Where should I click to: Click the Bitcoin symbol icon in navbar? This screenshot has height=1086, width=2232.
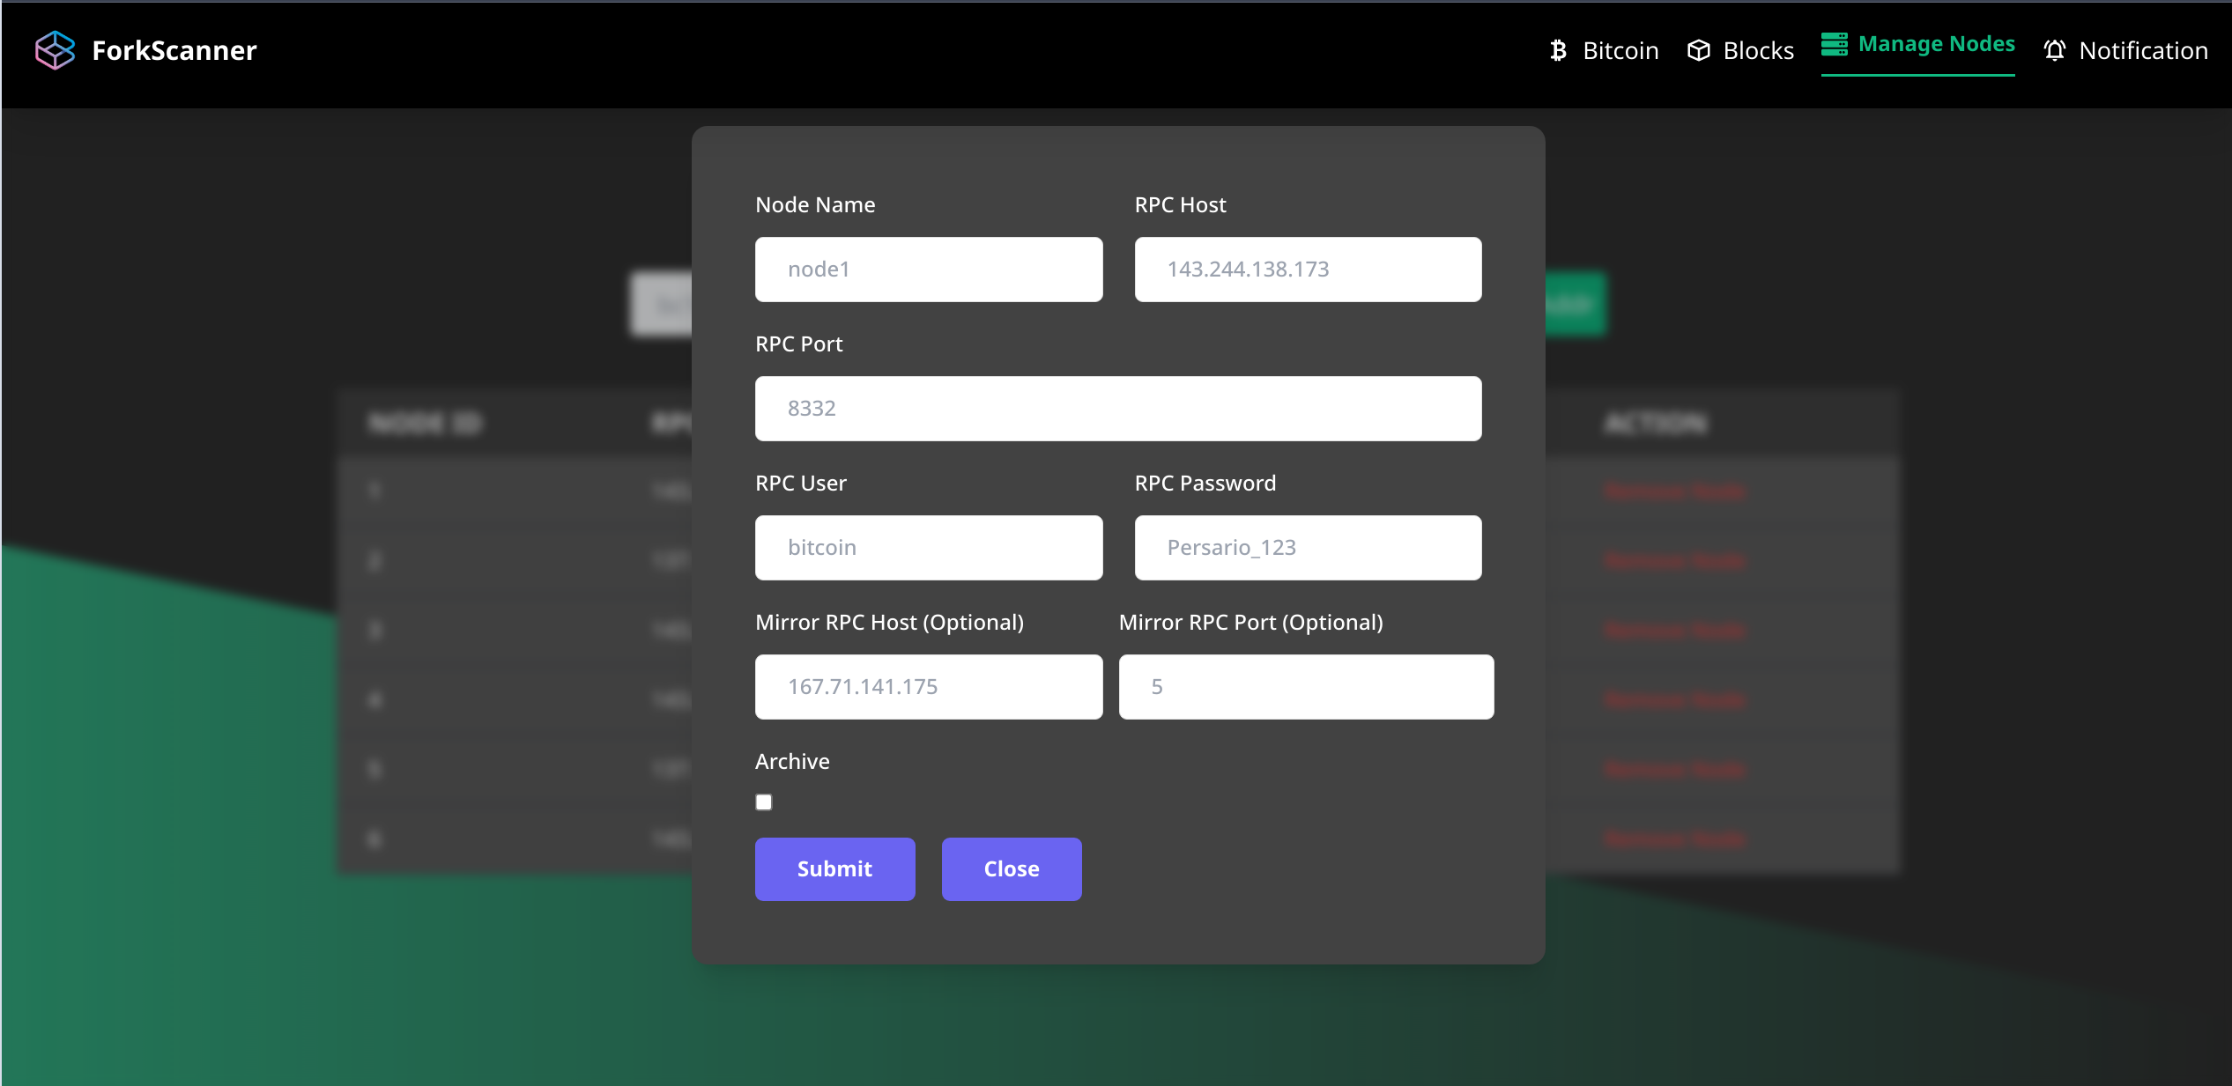tap(1558, 50)
